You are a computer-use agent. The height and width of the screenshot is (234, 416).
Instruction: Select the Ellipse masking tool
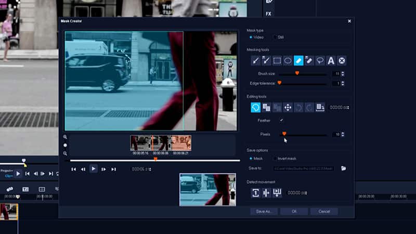pos(288,60)
